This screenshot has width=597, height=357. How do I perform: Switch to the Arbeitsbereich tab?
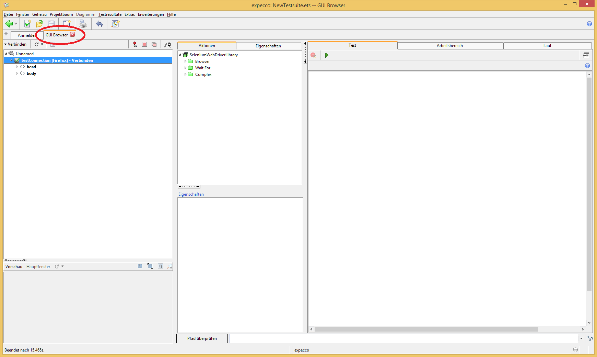[449, 46]
